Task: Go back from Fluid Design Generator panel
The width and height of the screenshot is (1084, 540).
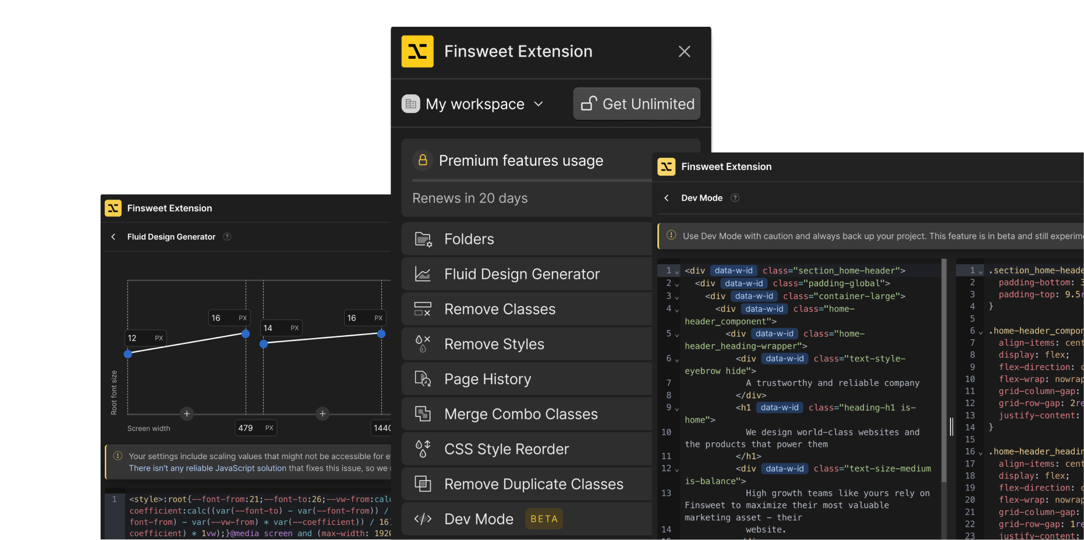Action: click(x=114, y=237)
